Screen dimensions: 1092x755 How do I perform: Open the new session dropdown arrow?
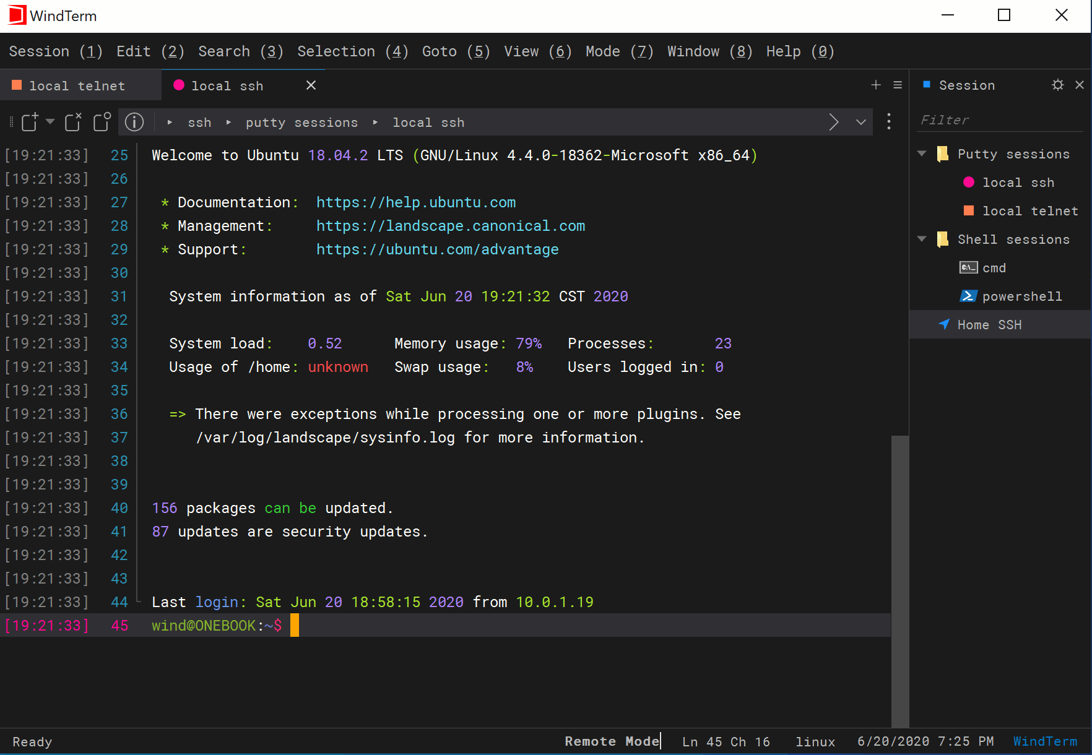(x=50, y=121)
